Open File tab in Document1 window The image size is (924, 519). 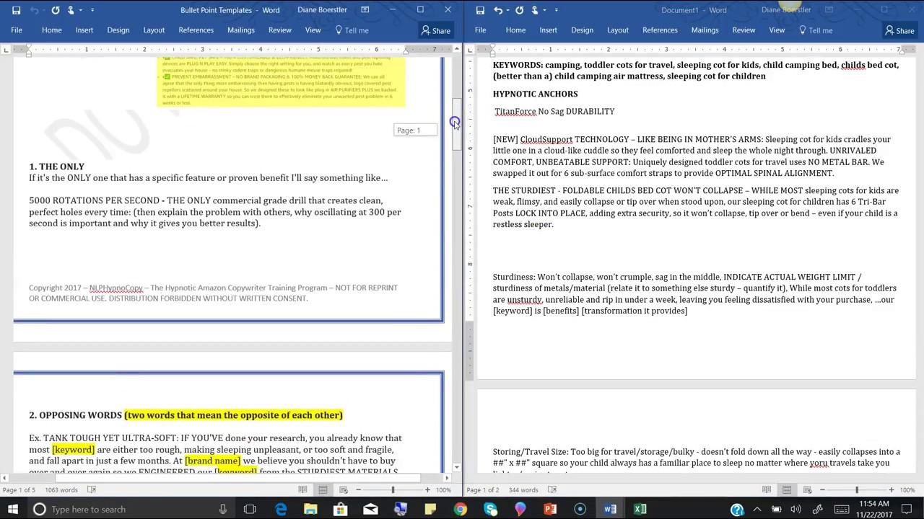click(x=480, y=30)
